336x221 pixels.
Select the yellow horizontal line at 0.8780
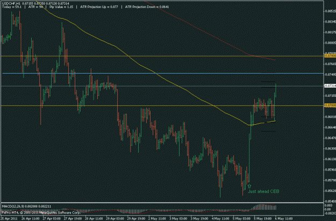(x=163, y=56)
